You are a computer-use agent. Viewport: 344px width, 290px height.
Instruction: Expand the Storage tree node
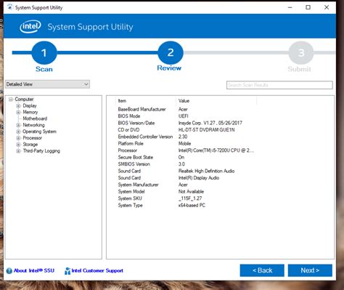18,145
